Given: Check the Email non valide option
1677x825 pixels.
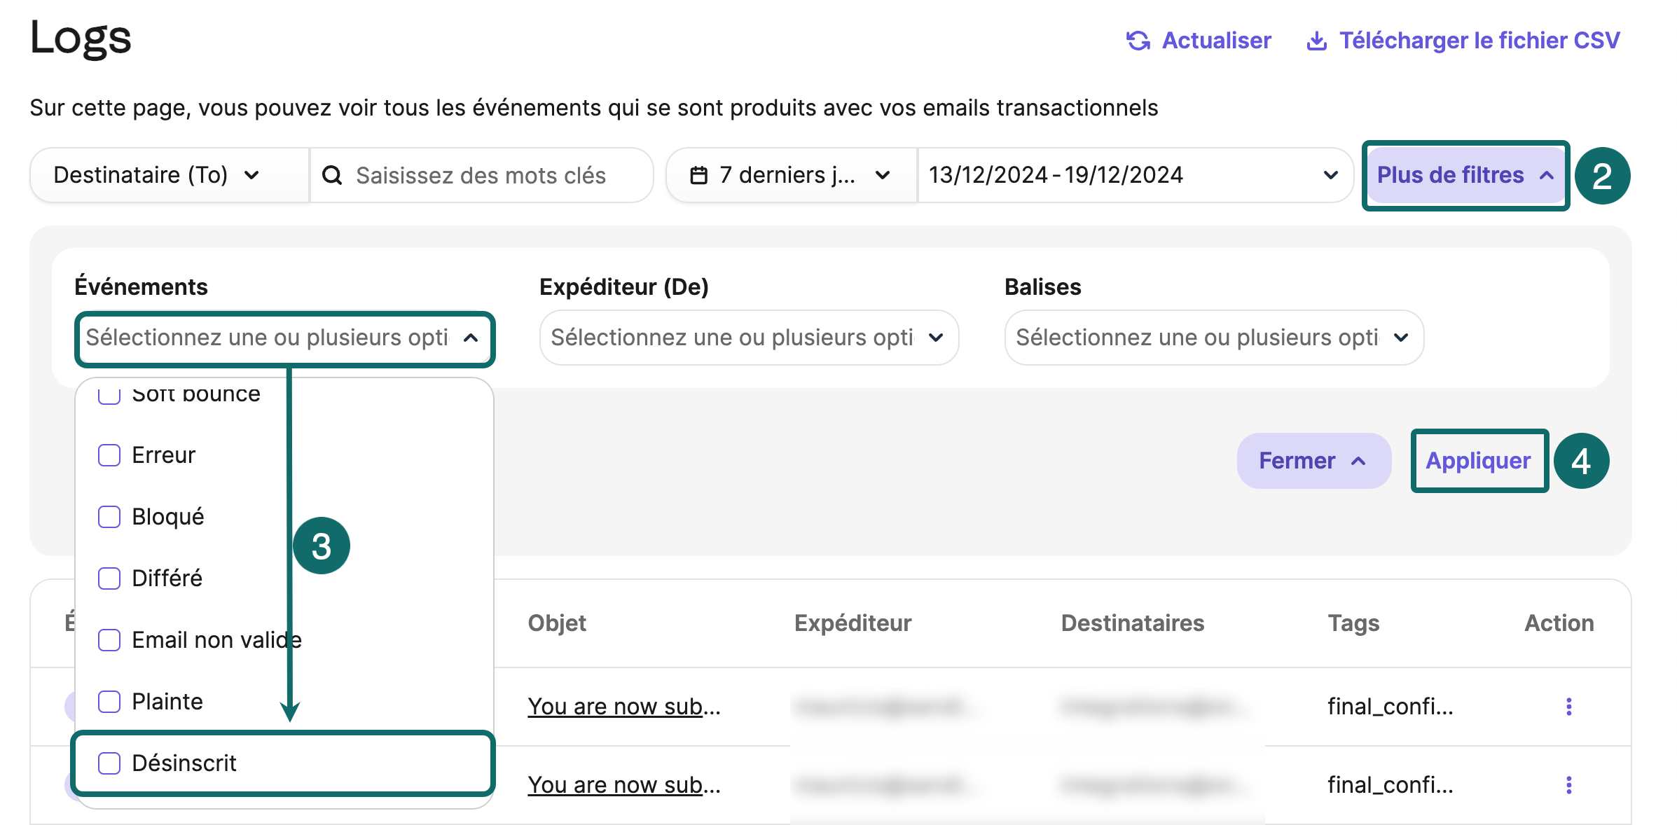Looking at the screenshot, I should (109, 640).
